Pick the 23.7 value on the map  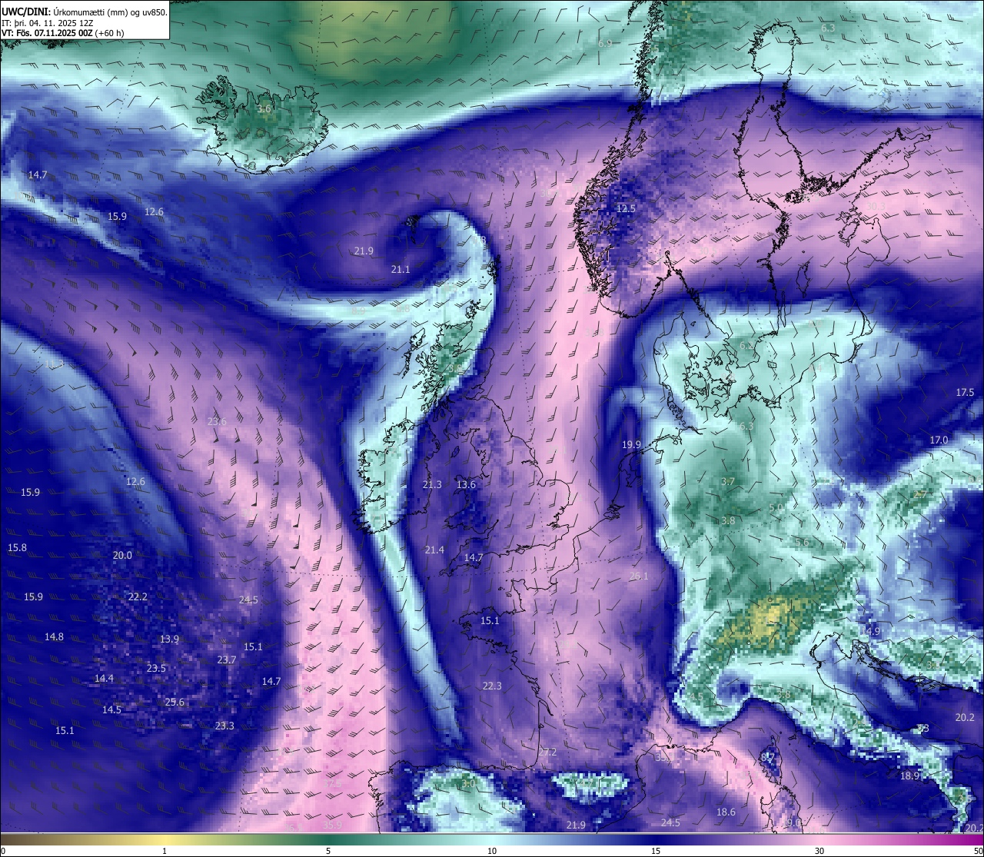coord(227,660)
